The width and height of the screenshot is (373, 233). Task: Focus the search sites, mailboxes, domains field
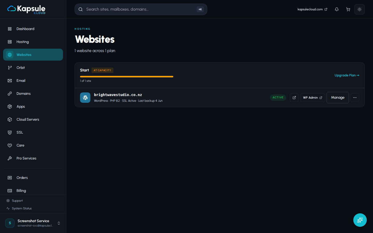pos(141,9)
